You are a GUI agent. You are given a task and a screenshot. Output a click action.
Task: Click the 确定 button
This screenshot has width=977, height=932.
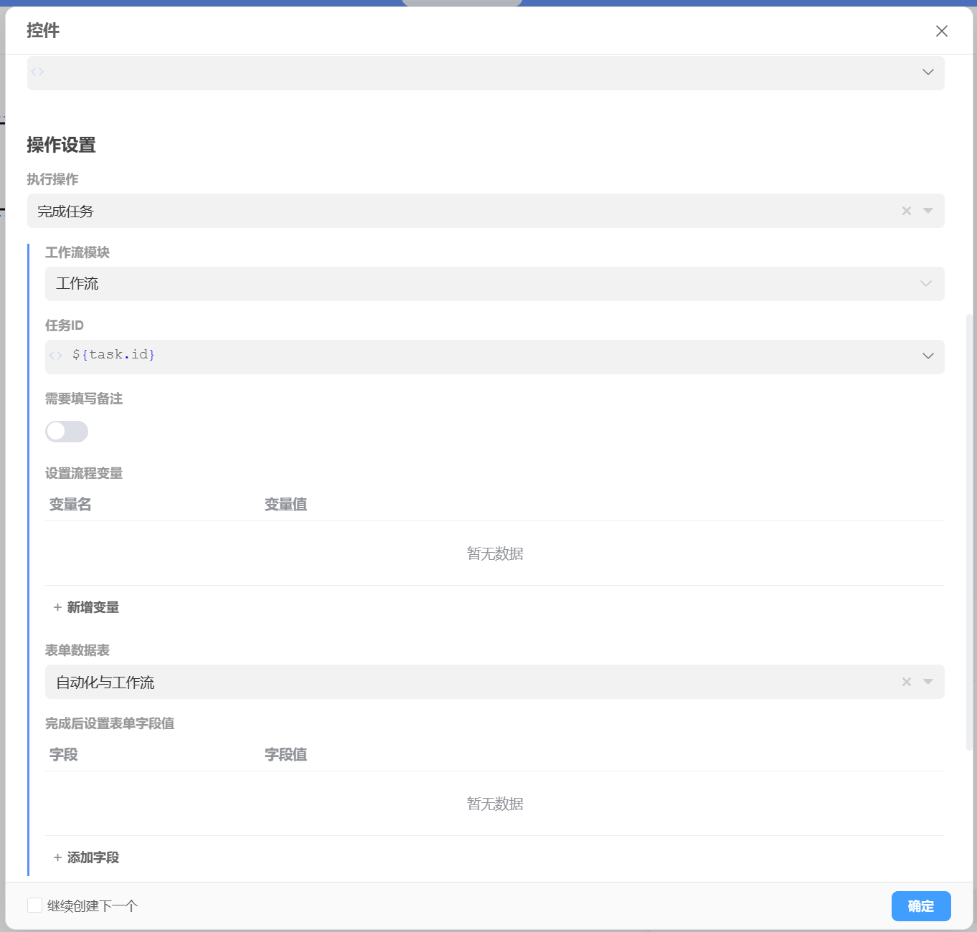[x=921, y=906]
